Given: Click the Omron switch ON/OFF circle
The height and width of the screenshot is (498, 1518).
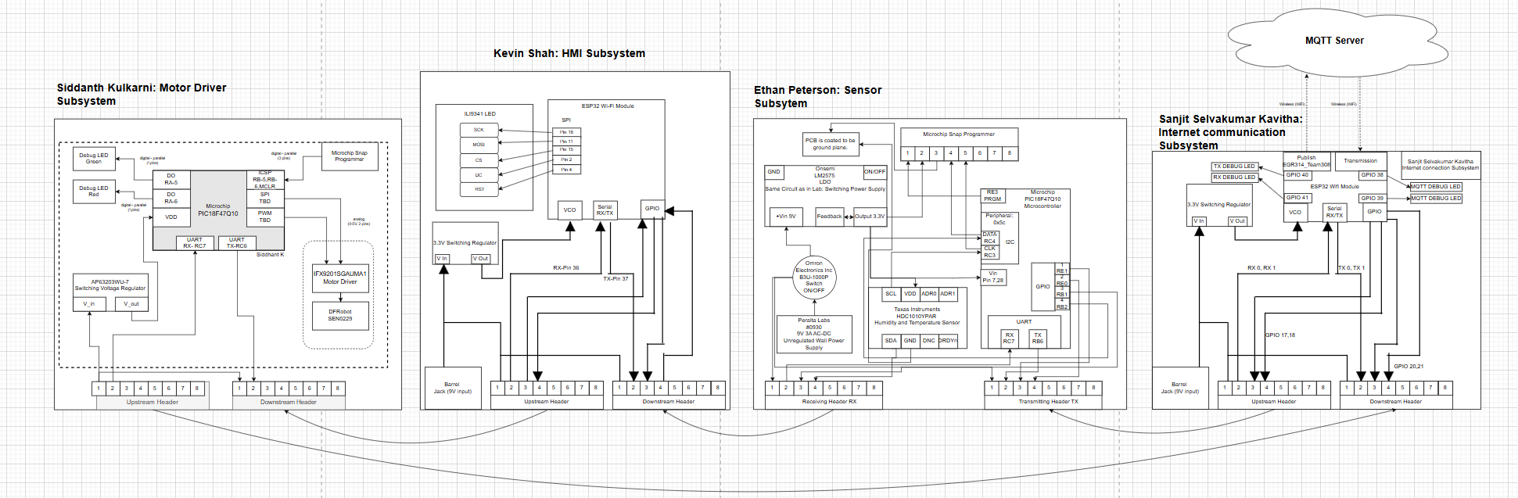Looking at the screenshot, I should pyautogui.click(x=814, y=278).
